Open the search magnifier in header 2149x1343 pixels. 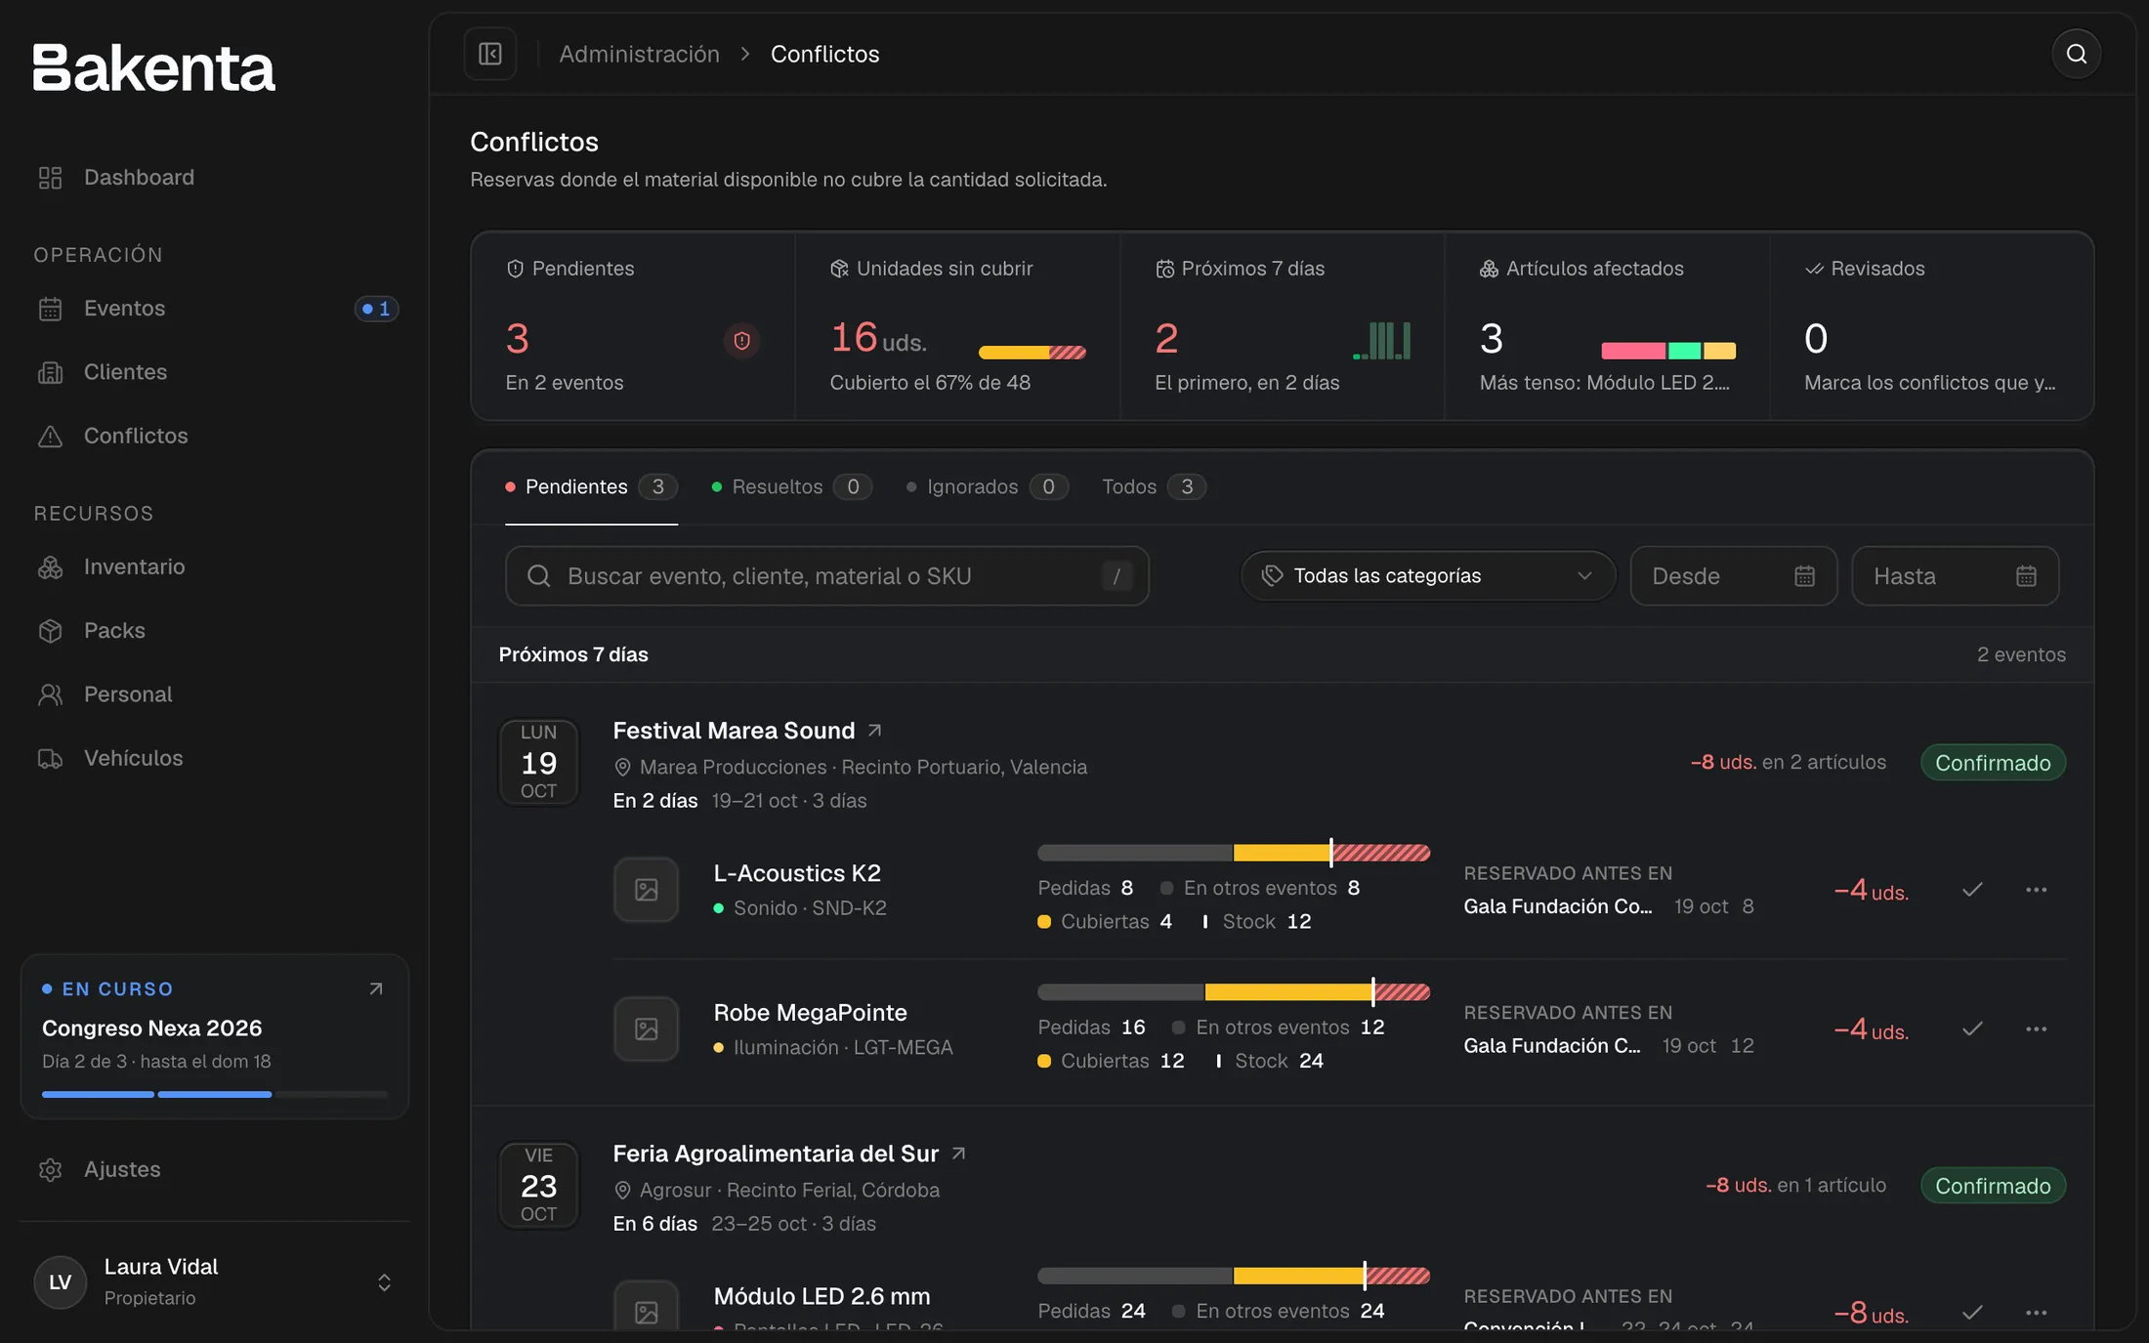tap(2076, 54)
